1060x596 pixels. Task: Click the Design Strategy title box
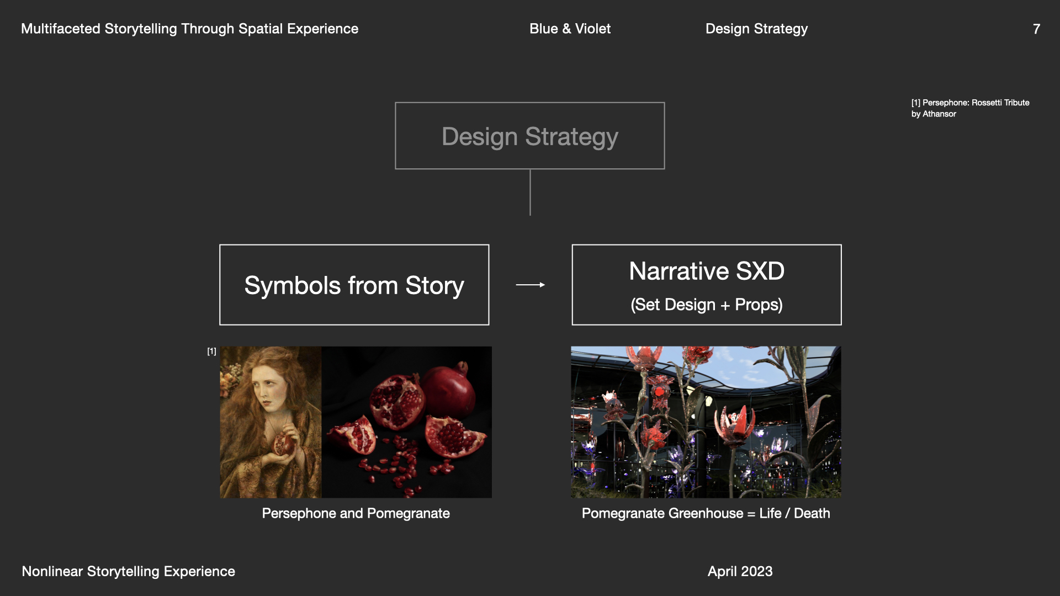529,136
